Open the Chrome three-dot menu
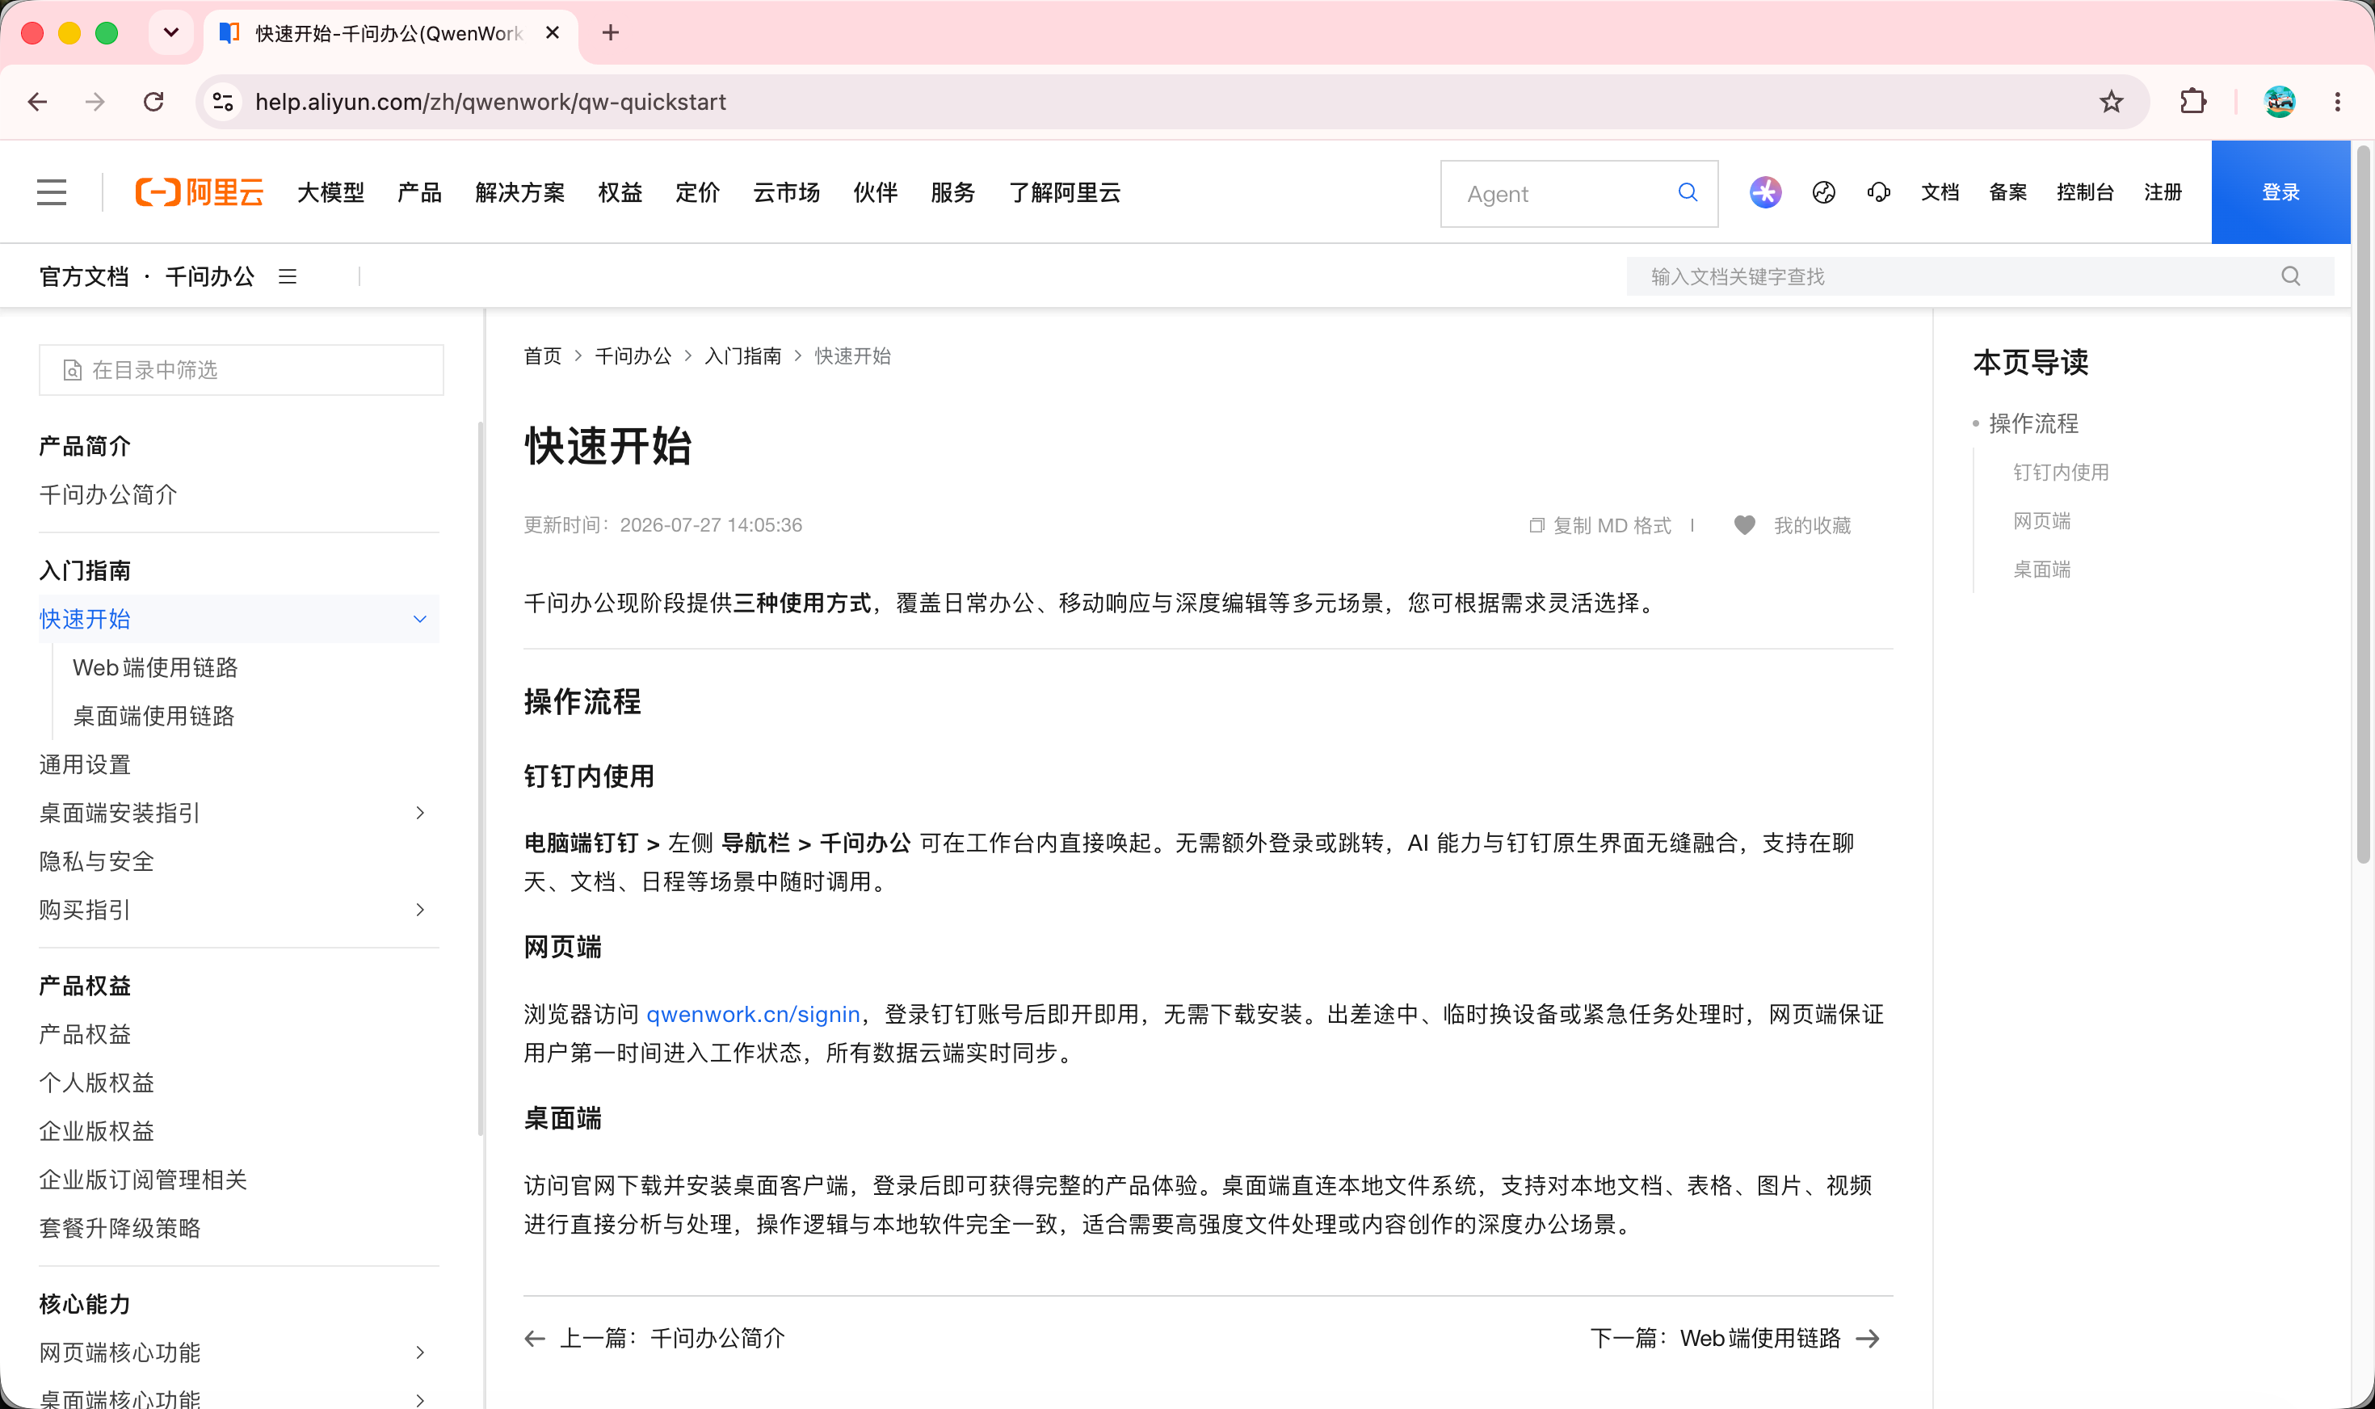 tap(2337, 102)
